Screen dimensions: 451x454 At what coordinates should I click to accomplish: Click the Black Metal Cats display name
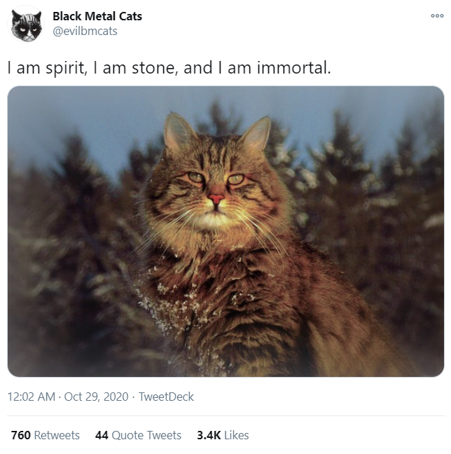97,16
